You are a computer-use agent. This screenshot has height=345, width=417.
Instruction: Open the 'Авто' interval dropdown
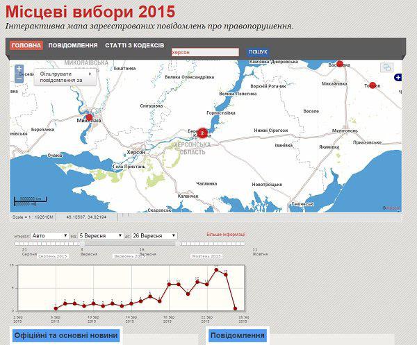[x=50, y=236]
